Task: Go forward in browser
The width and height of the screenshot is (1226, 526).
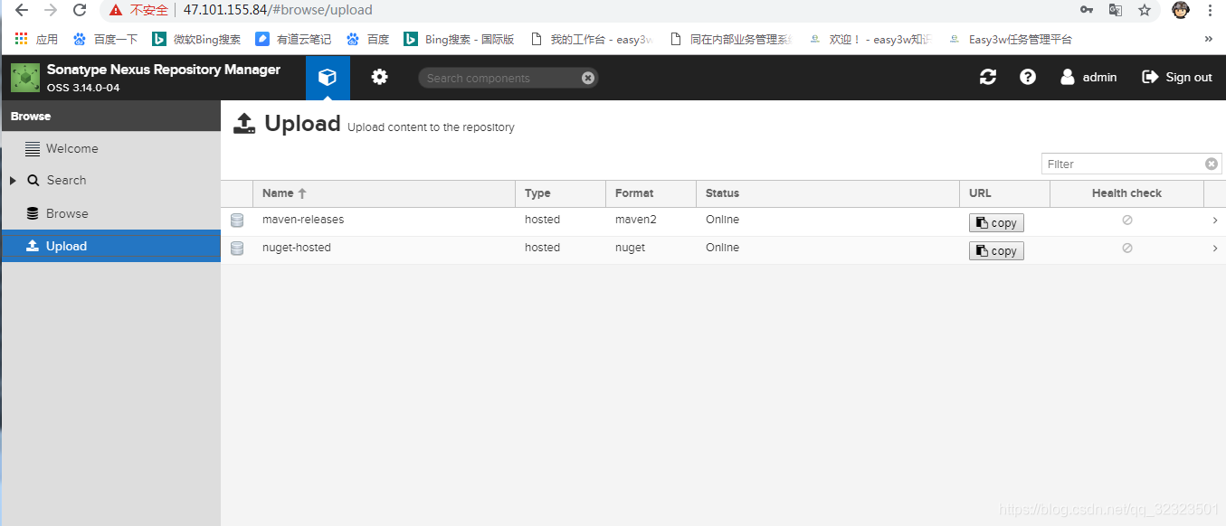Action: point(51,10)
